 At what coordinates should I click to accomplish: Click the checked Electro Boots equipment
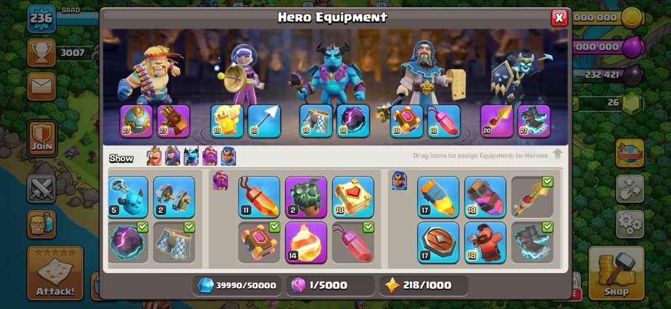(533, 243)
